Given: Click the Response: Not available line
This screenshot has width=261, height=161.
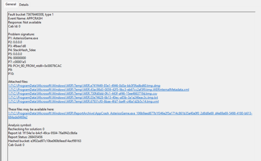Looking at the screenshot, I should tap(25, 23).
